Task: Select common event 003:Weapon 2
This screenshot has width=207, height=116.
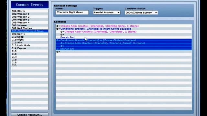Action: (x=30, y=17)
